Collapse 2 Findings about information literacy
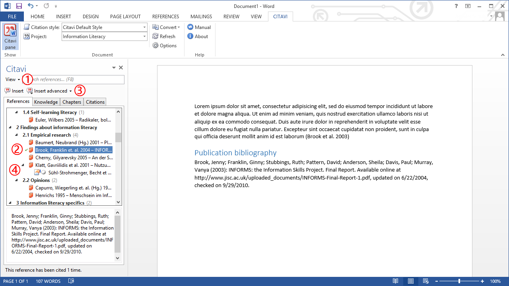Screen dimensions: 509x286 10,128
